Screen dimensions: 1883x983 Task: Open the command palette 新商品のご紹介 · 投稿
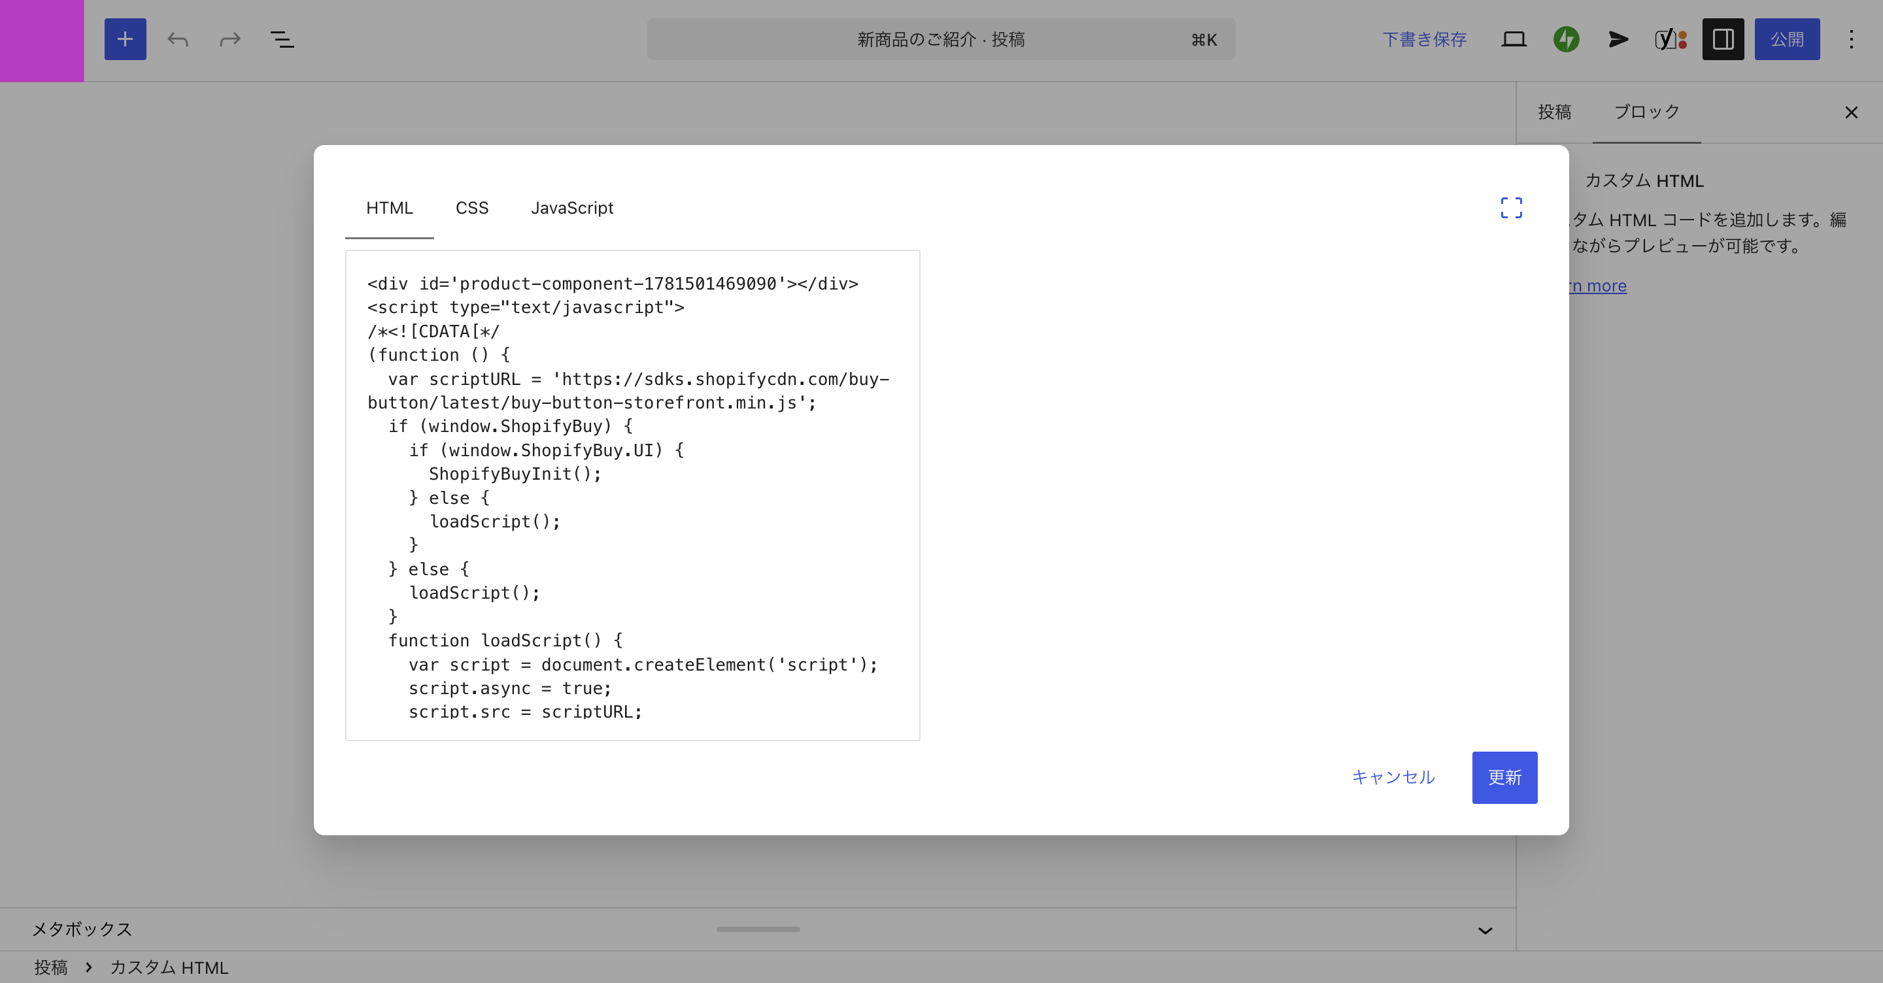(941, 39)
